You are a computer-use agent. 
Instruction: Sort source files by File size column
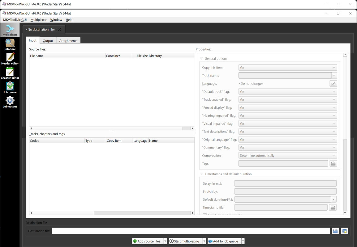[x=140, y=56]
